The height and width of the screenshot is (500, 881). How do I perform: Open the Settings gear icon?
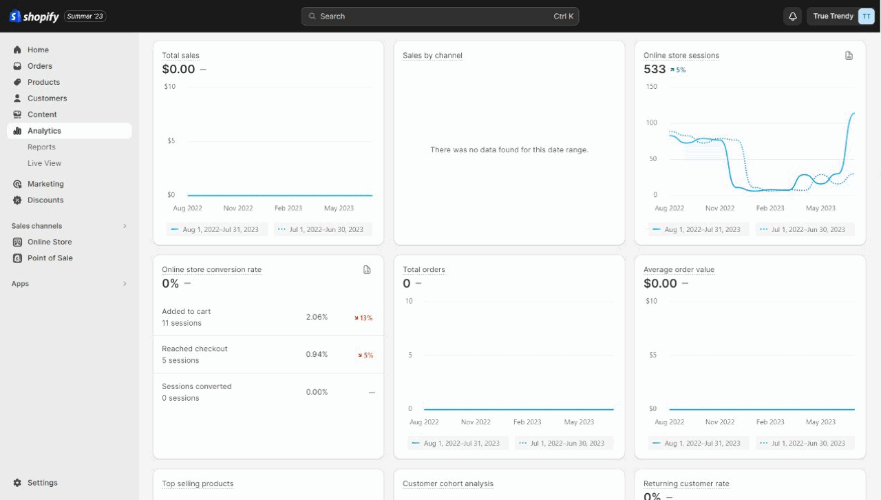click(x=18, y=483)
